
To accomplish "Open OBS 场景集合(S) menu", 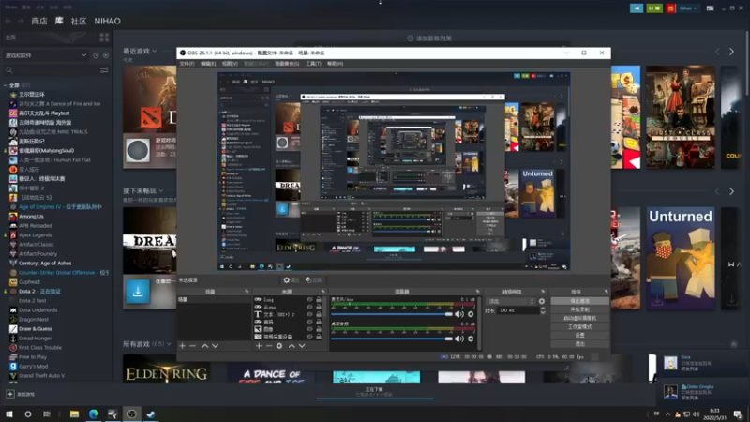I will click(x=287, y=64).
